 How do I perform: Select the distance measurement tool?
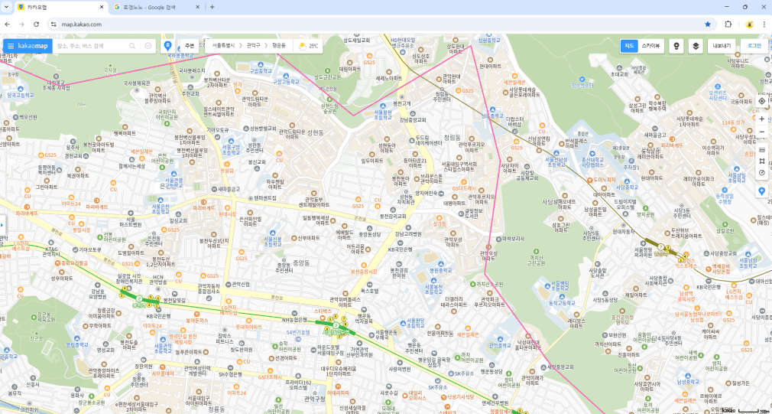tap(761, 149)
